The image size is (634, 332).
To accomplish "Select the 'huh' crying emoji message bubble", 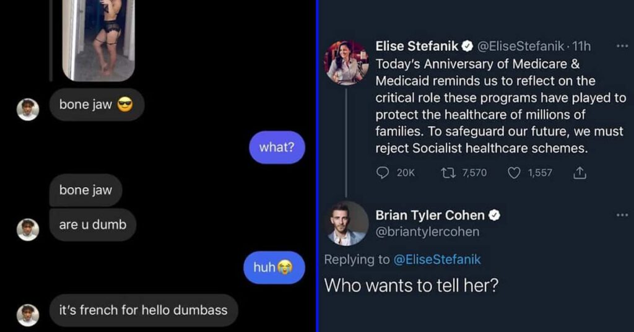I will click(x=274, y=268).
